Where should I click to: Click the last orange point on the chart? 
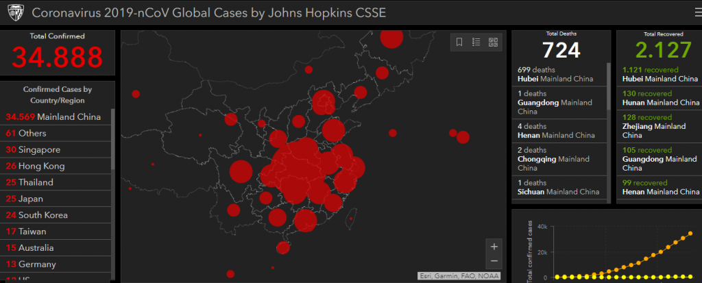[x=690, y=234]
